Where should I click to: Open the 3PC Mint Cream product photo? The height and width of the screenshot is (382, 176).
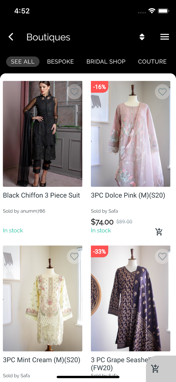point(42,301)
